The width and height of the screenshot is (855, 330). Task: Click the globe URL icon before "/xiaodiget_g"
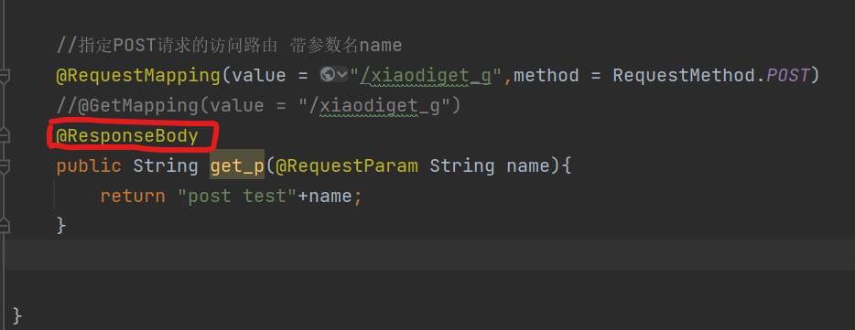tap(327, 74)
